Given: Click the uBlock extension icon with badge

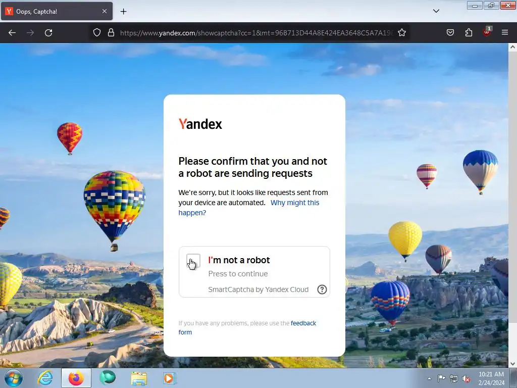Looking at the screenshot, I should [x=487, y=32].
